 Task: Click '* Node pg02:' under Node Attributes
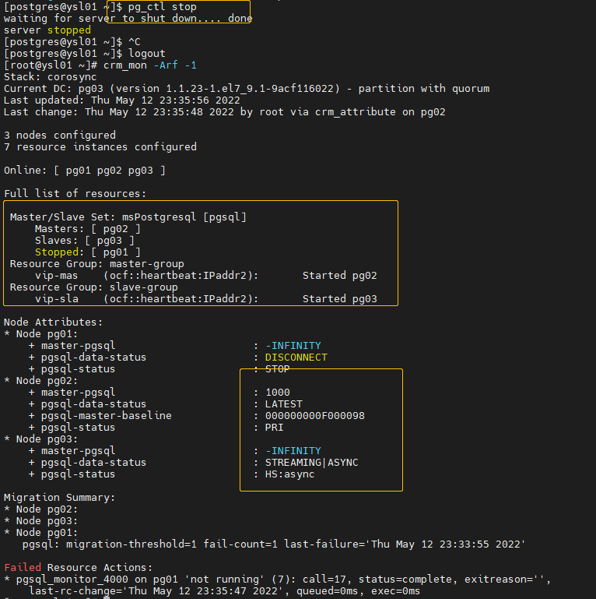coord(41,381)
